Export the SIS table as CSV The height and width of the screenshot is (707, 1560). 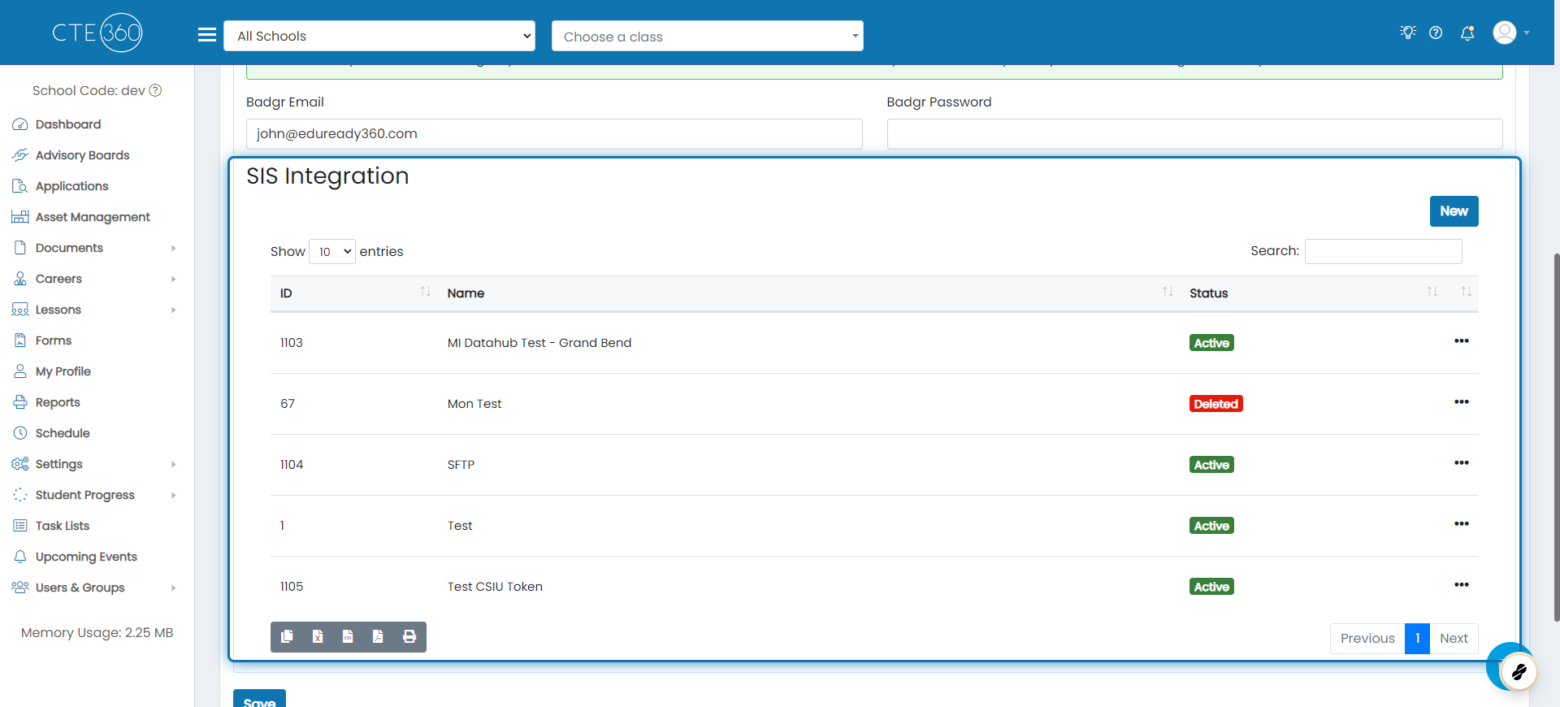(x=348, y=637)
